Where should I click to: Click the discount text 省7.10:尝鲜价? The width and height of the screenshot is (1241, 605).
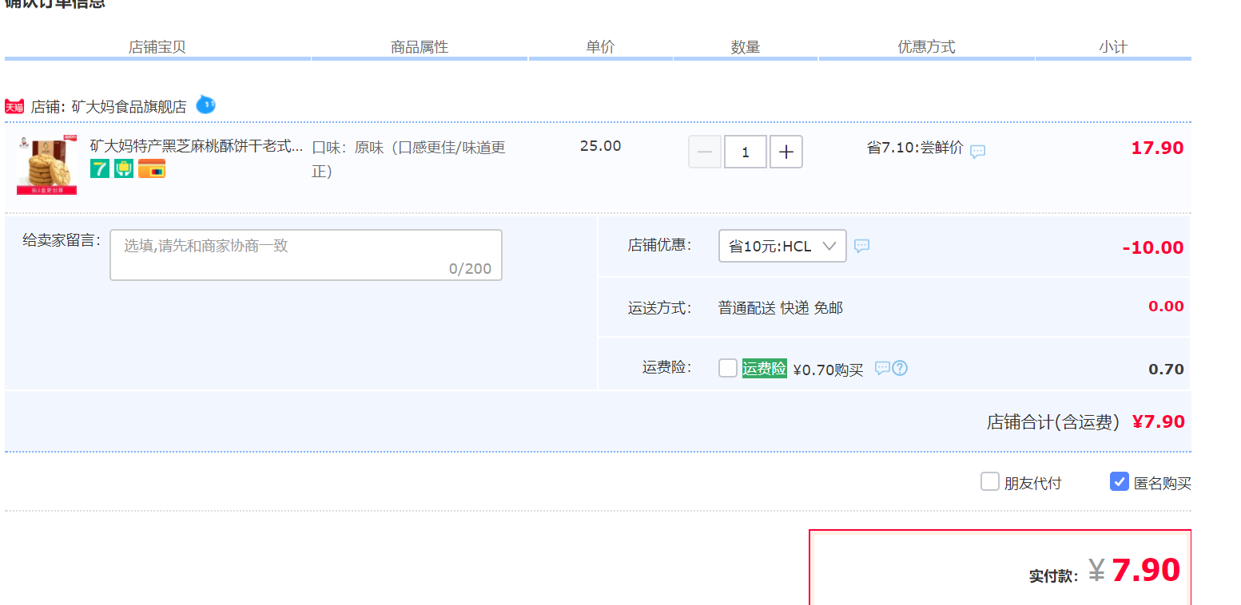coord(915,148)
